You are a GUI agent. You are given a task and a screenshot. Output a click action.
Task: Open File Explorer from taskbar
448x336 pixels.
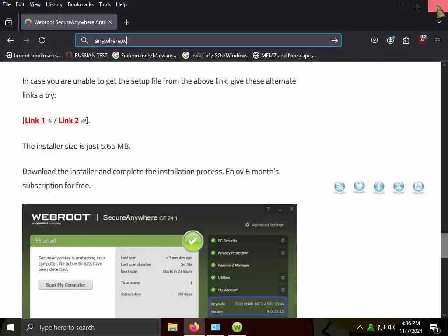pyautogui.click(x=172, y=327)
